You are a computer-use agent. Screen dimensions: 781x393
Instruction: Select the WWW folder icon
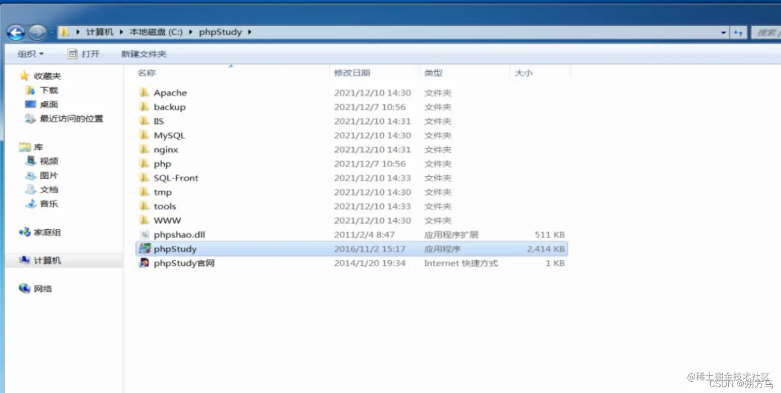point(144,221)
